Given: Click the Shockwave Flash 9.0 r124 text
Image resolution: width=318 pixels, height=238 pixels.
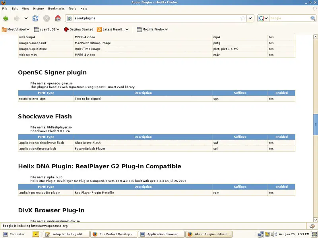Looking at the screenshot, I should pos(50,131).
